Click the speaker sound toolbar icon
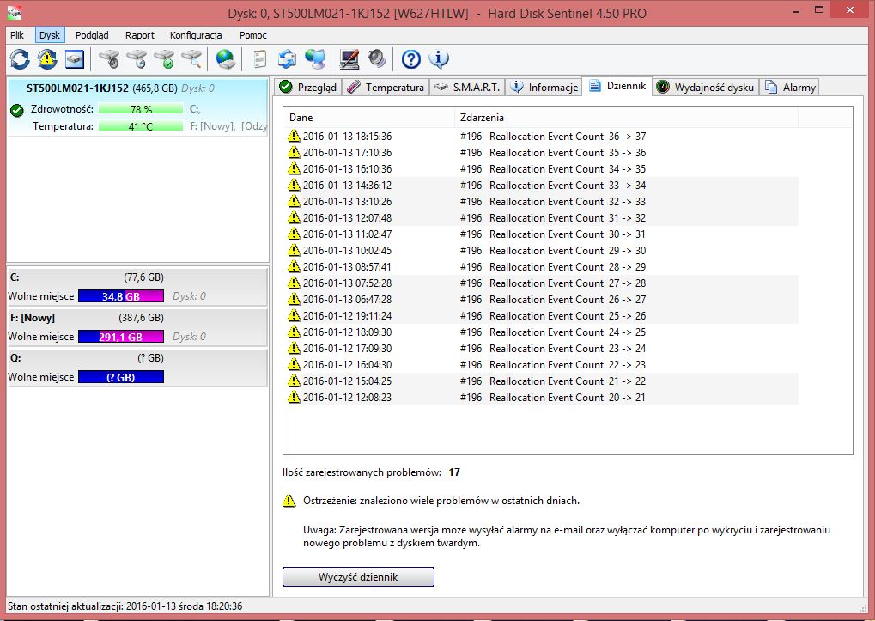875x621 pixels. click(377, 58)
